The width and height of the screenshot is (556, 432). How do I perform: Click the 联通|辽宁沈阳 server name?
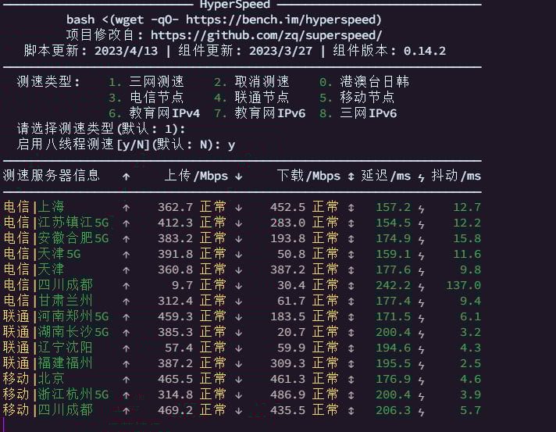coord(48,347)
